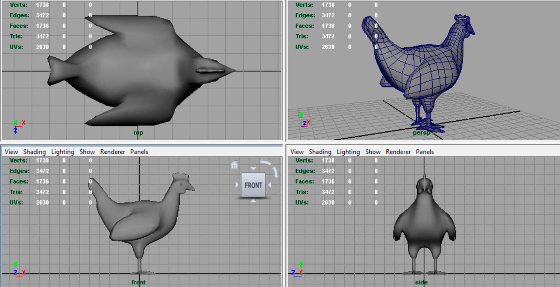Open the View menu in the side panel
The width and height of the screenshot is (560, 287).
coord(297,152)
